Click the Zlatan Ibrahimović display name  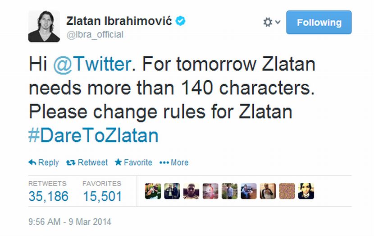point(119,21)
